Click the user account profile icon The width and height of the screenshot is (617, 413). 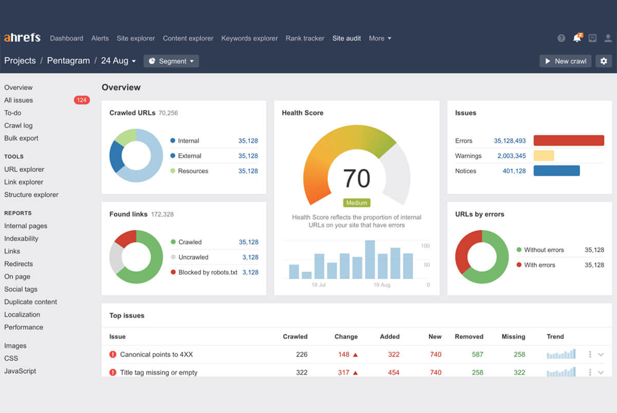[x=608, y=39]
